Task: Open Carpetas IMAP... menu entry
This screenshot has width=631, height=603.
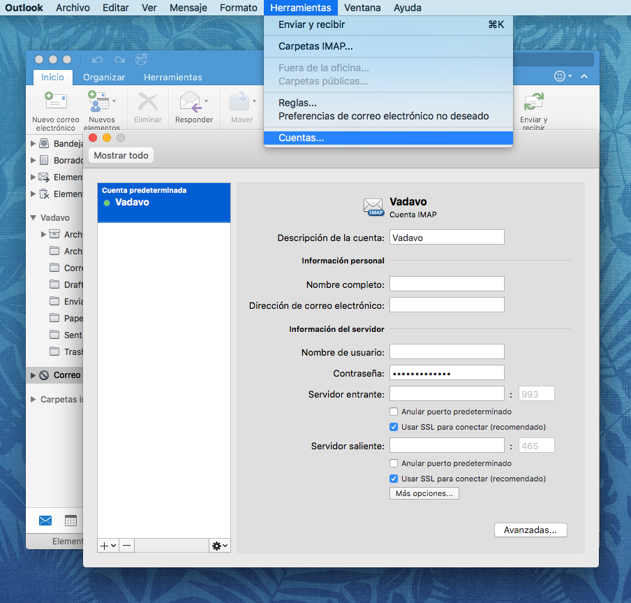Action: (x=388, y=46)
